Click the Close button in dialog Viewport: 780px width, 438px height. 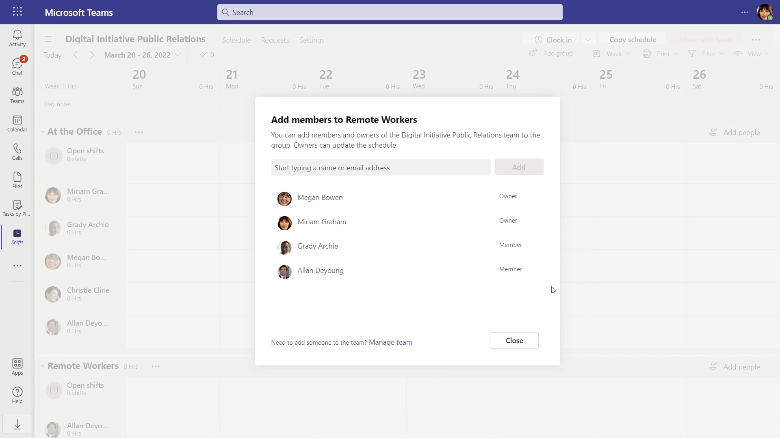pos(514,340)
